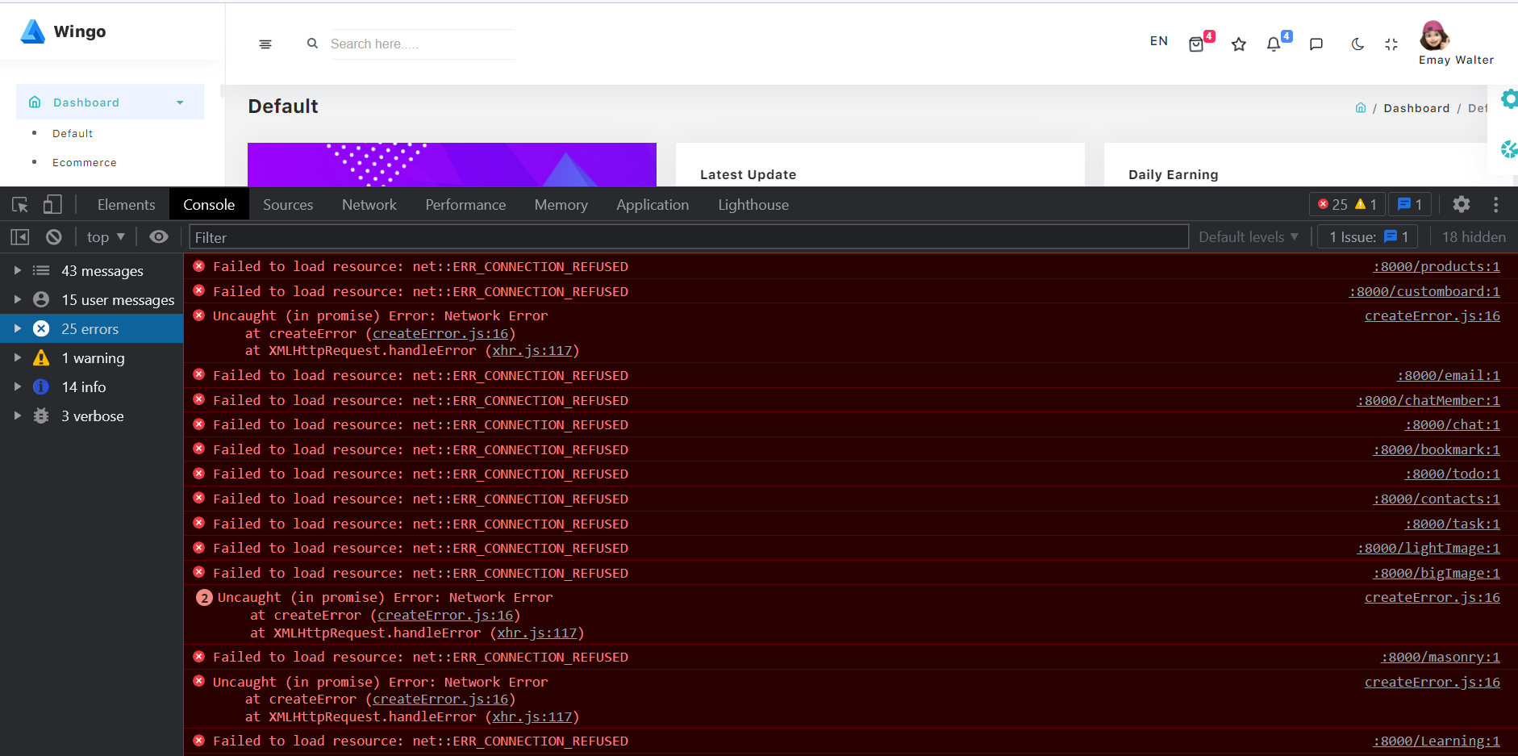The height and width of the screenshot is (756, 1518).
Task: Expand the 43 messages group
Action: [18, 271]
